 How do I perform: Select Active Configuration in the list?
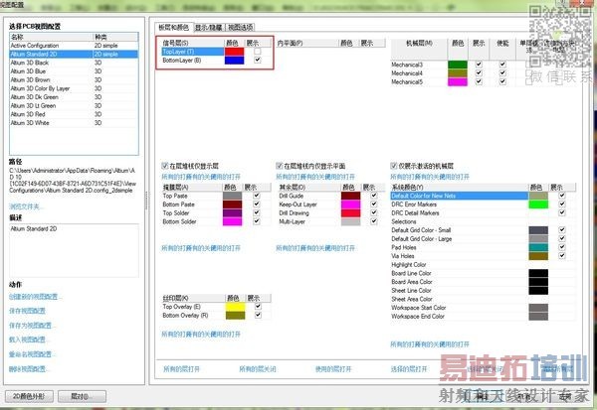click(x=74, y=46)
